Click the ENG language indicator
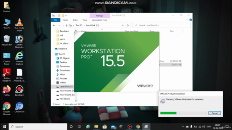Viewport: 232px width, 130px height. tap(209, 127)
